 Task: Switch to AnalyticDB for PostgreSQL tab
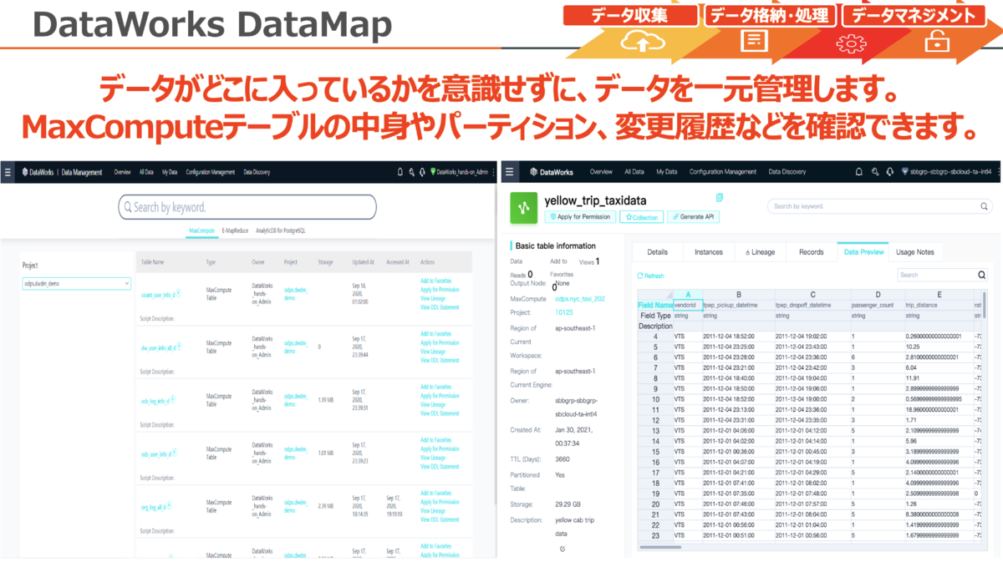pyautogui.click(x=280, y=230)
